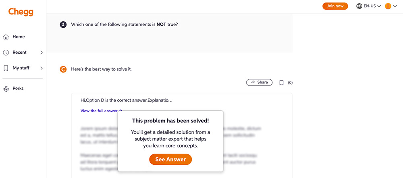Click the orange Chegg C answer badge
403x178 pixels.
point(63,69)
